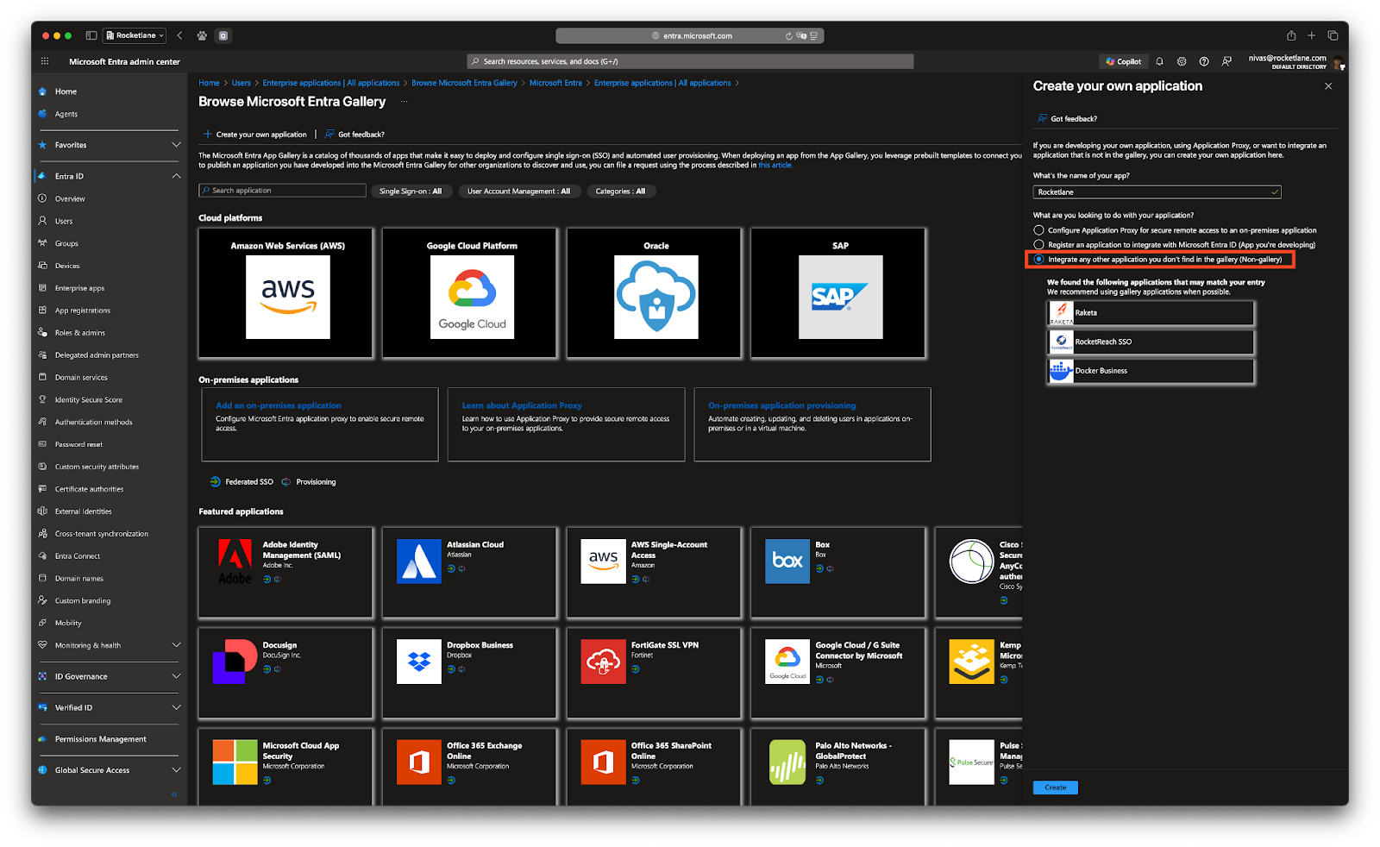Open User Account Management: All filter
Screen dimensions: 1380x847
(518, 191)
